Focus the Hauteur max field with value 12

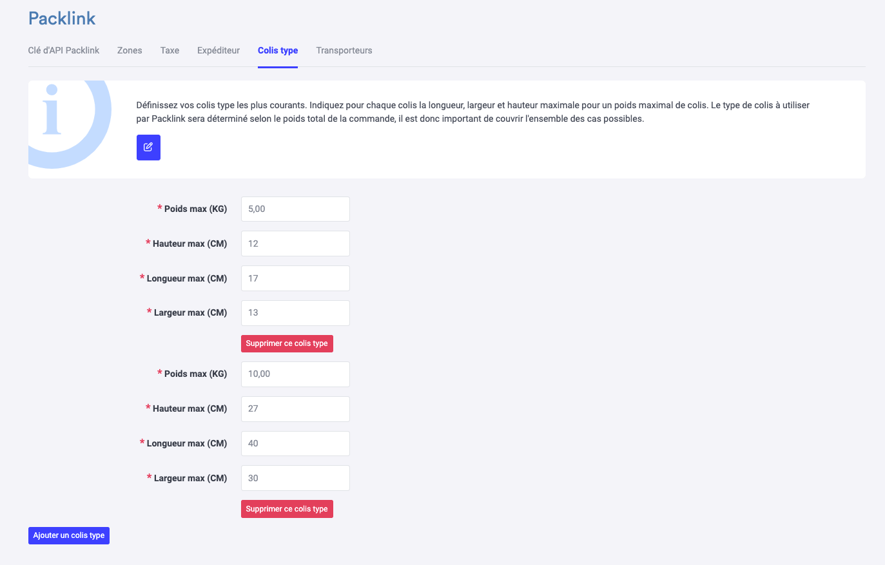click(295, 244)
